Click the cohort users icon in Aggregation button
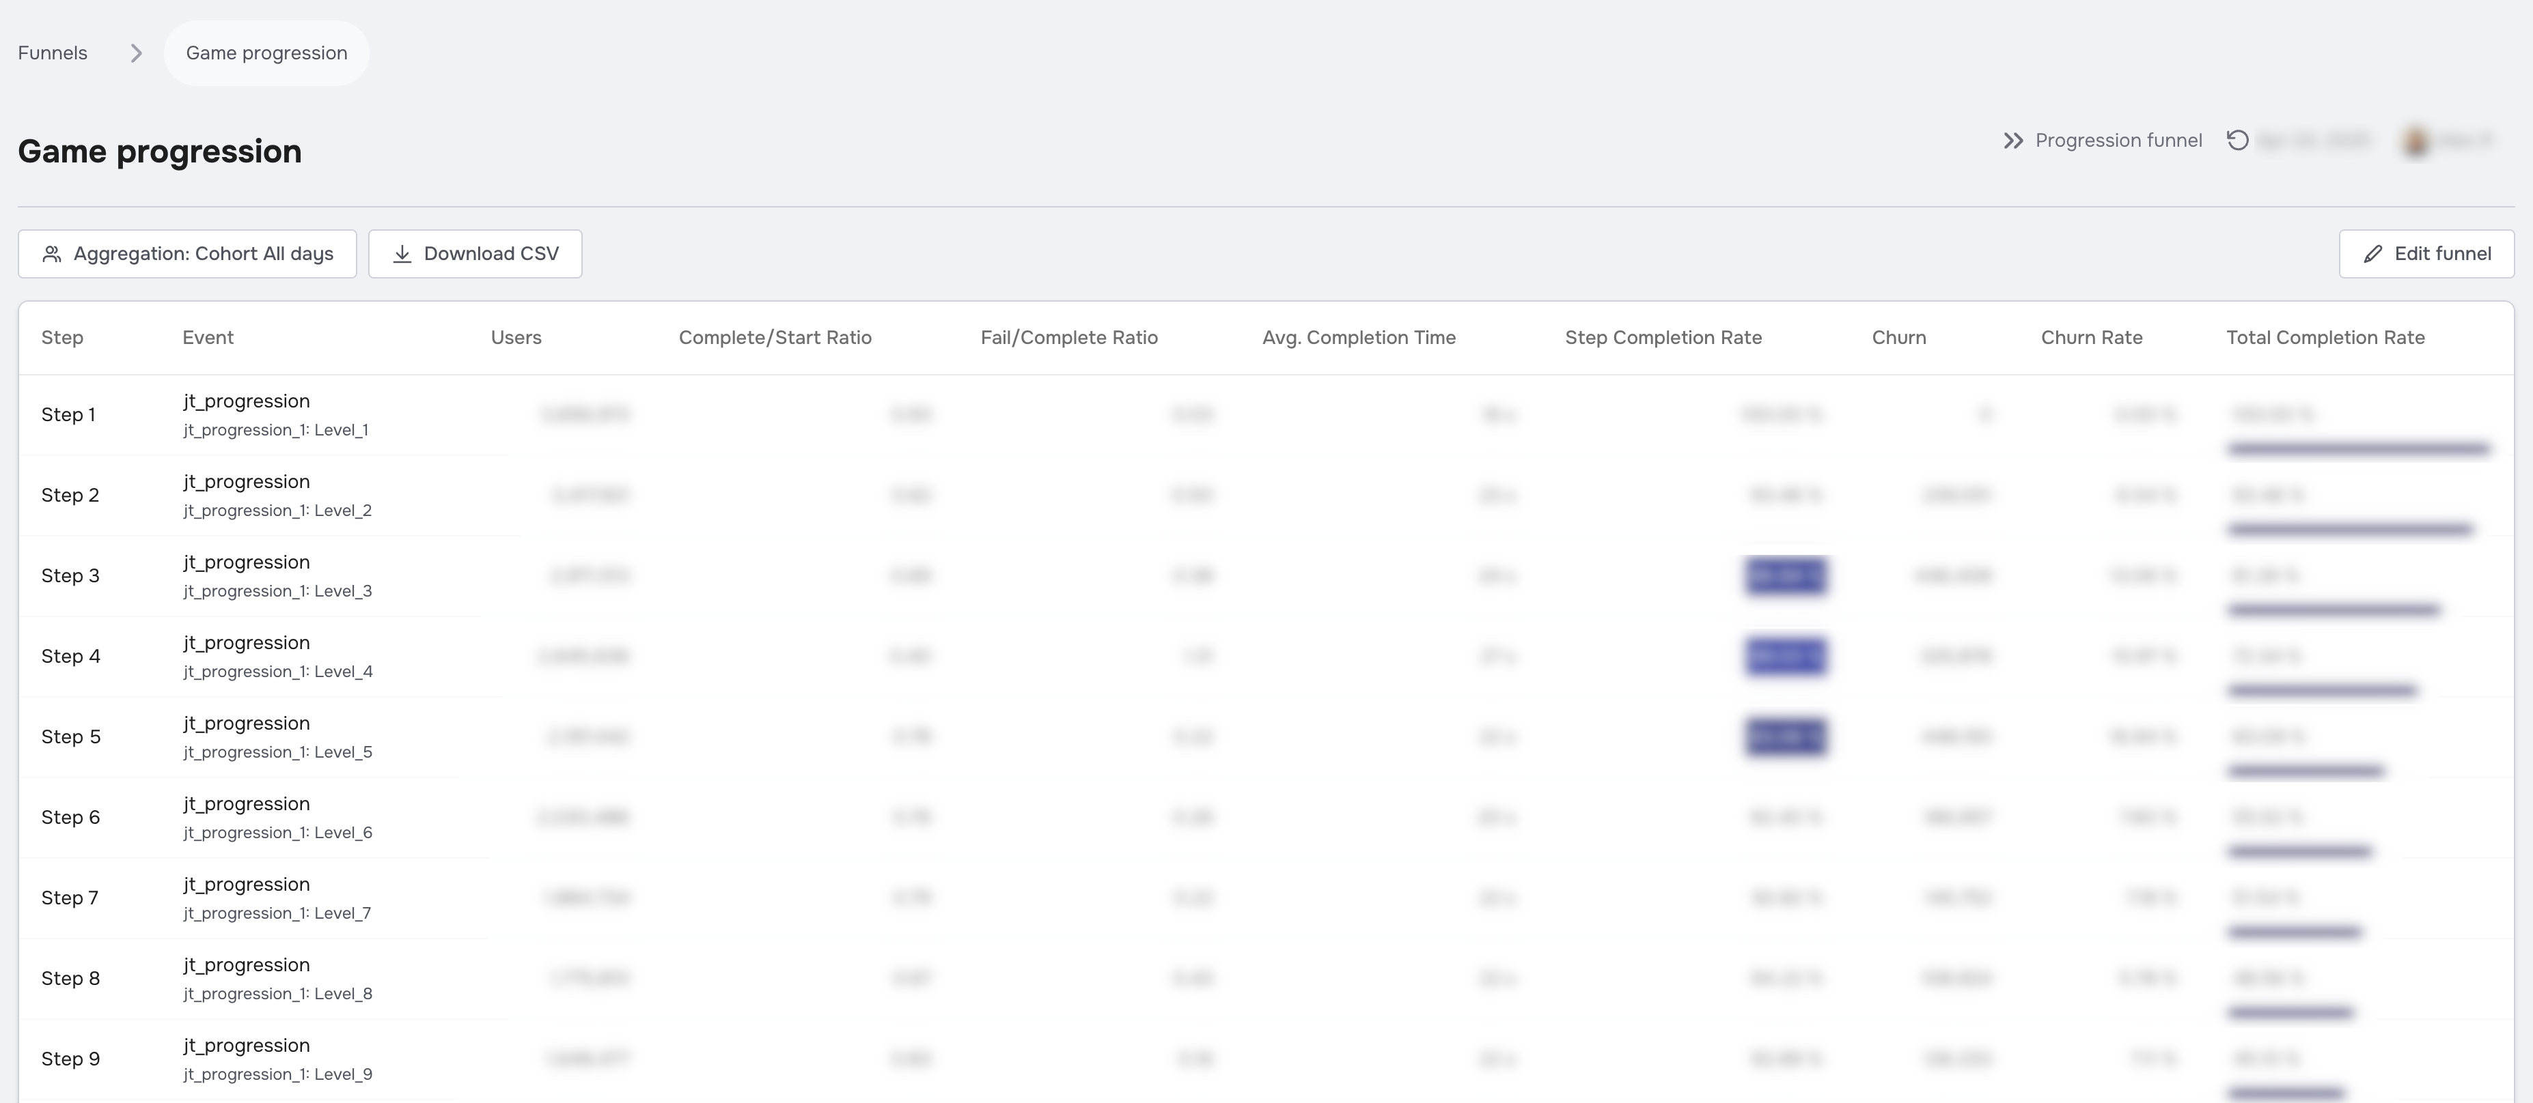 pos(52,255)
